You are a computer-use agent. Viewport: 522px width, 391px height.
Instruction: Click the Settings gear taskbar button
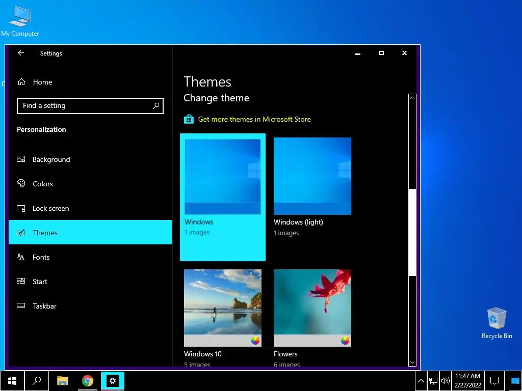113,381
